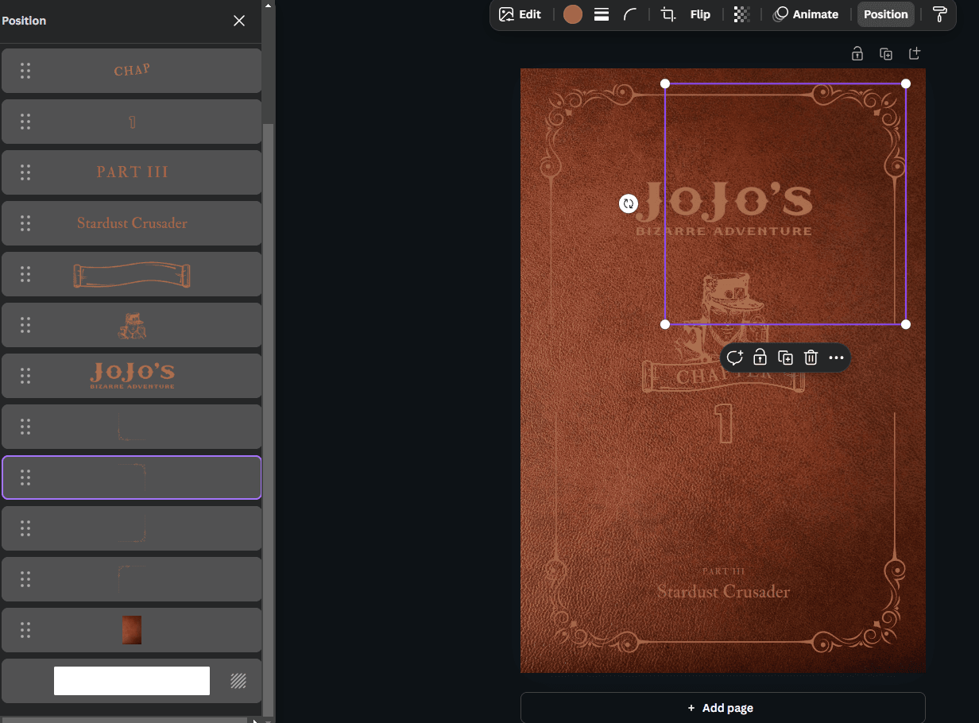The height and width of the screenshot is (723, 979).
Task: Click the copy style paint roller
Action: (940, 14)
